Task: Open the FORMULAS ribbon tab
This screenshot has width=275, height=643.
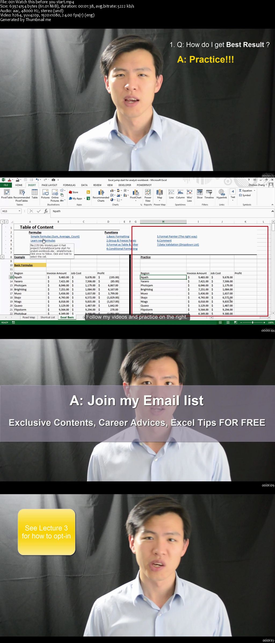Action: click(x=69, y=185)
